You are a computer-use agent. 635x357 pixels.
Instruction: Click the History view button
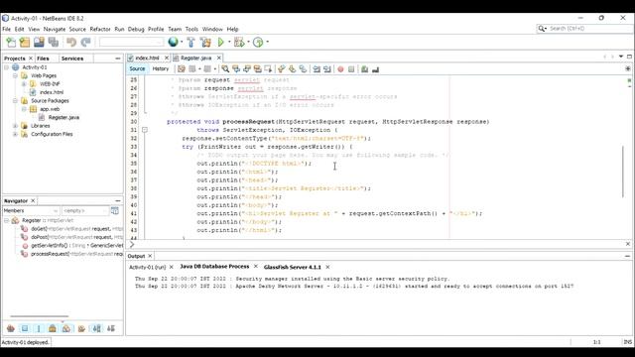click(161, 68)
